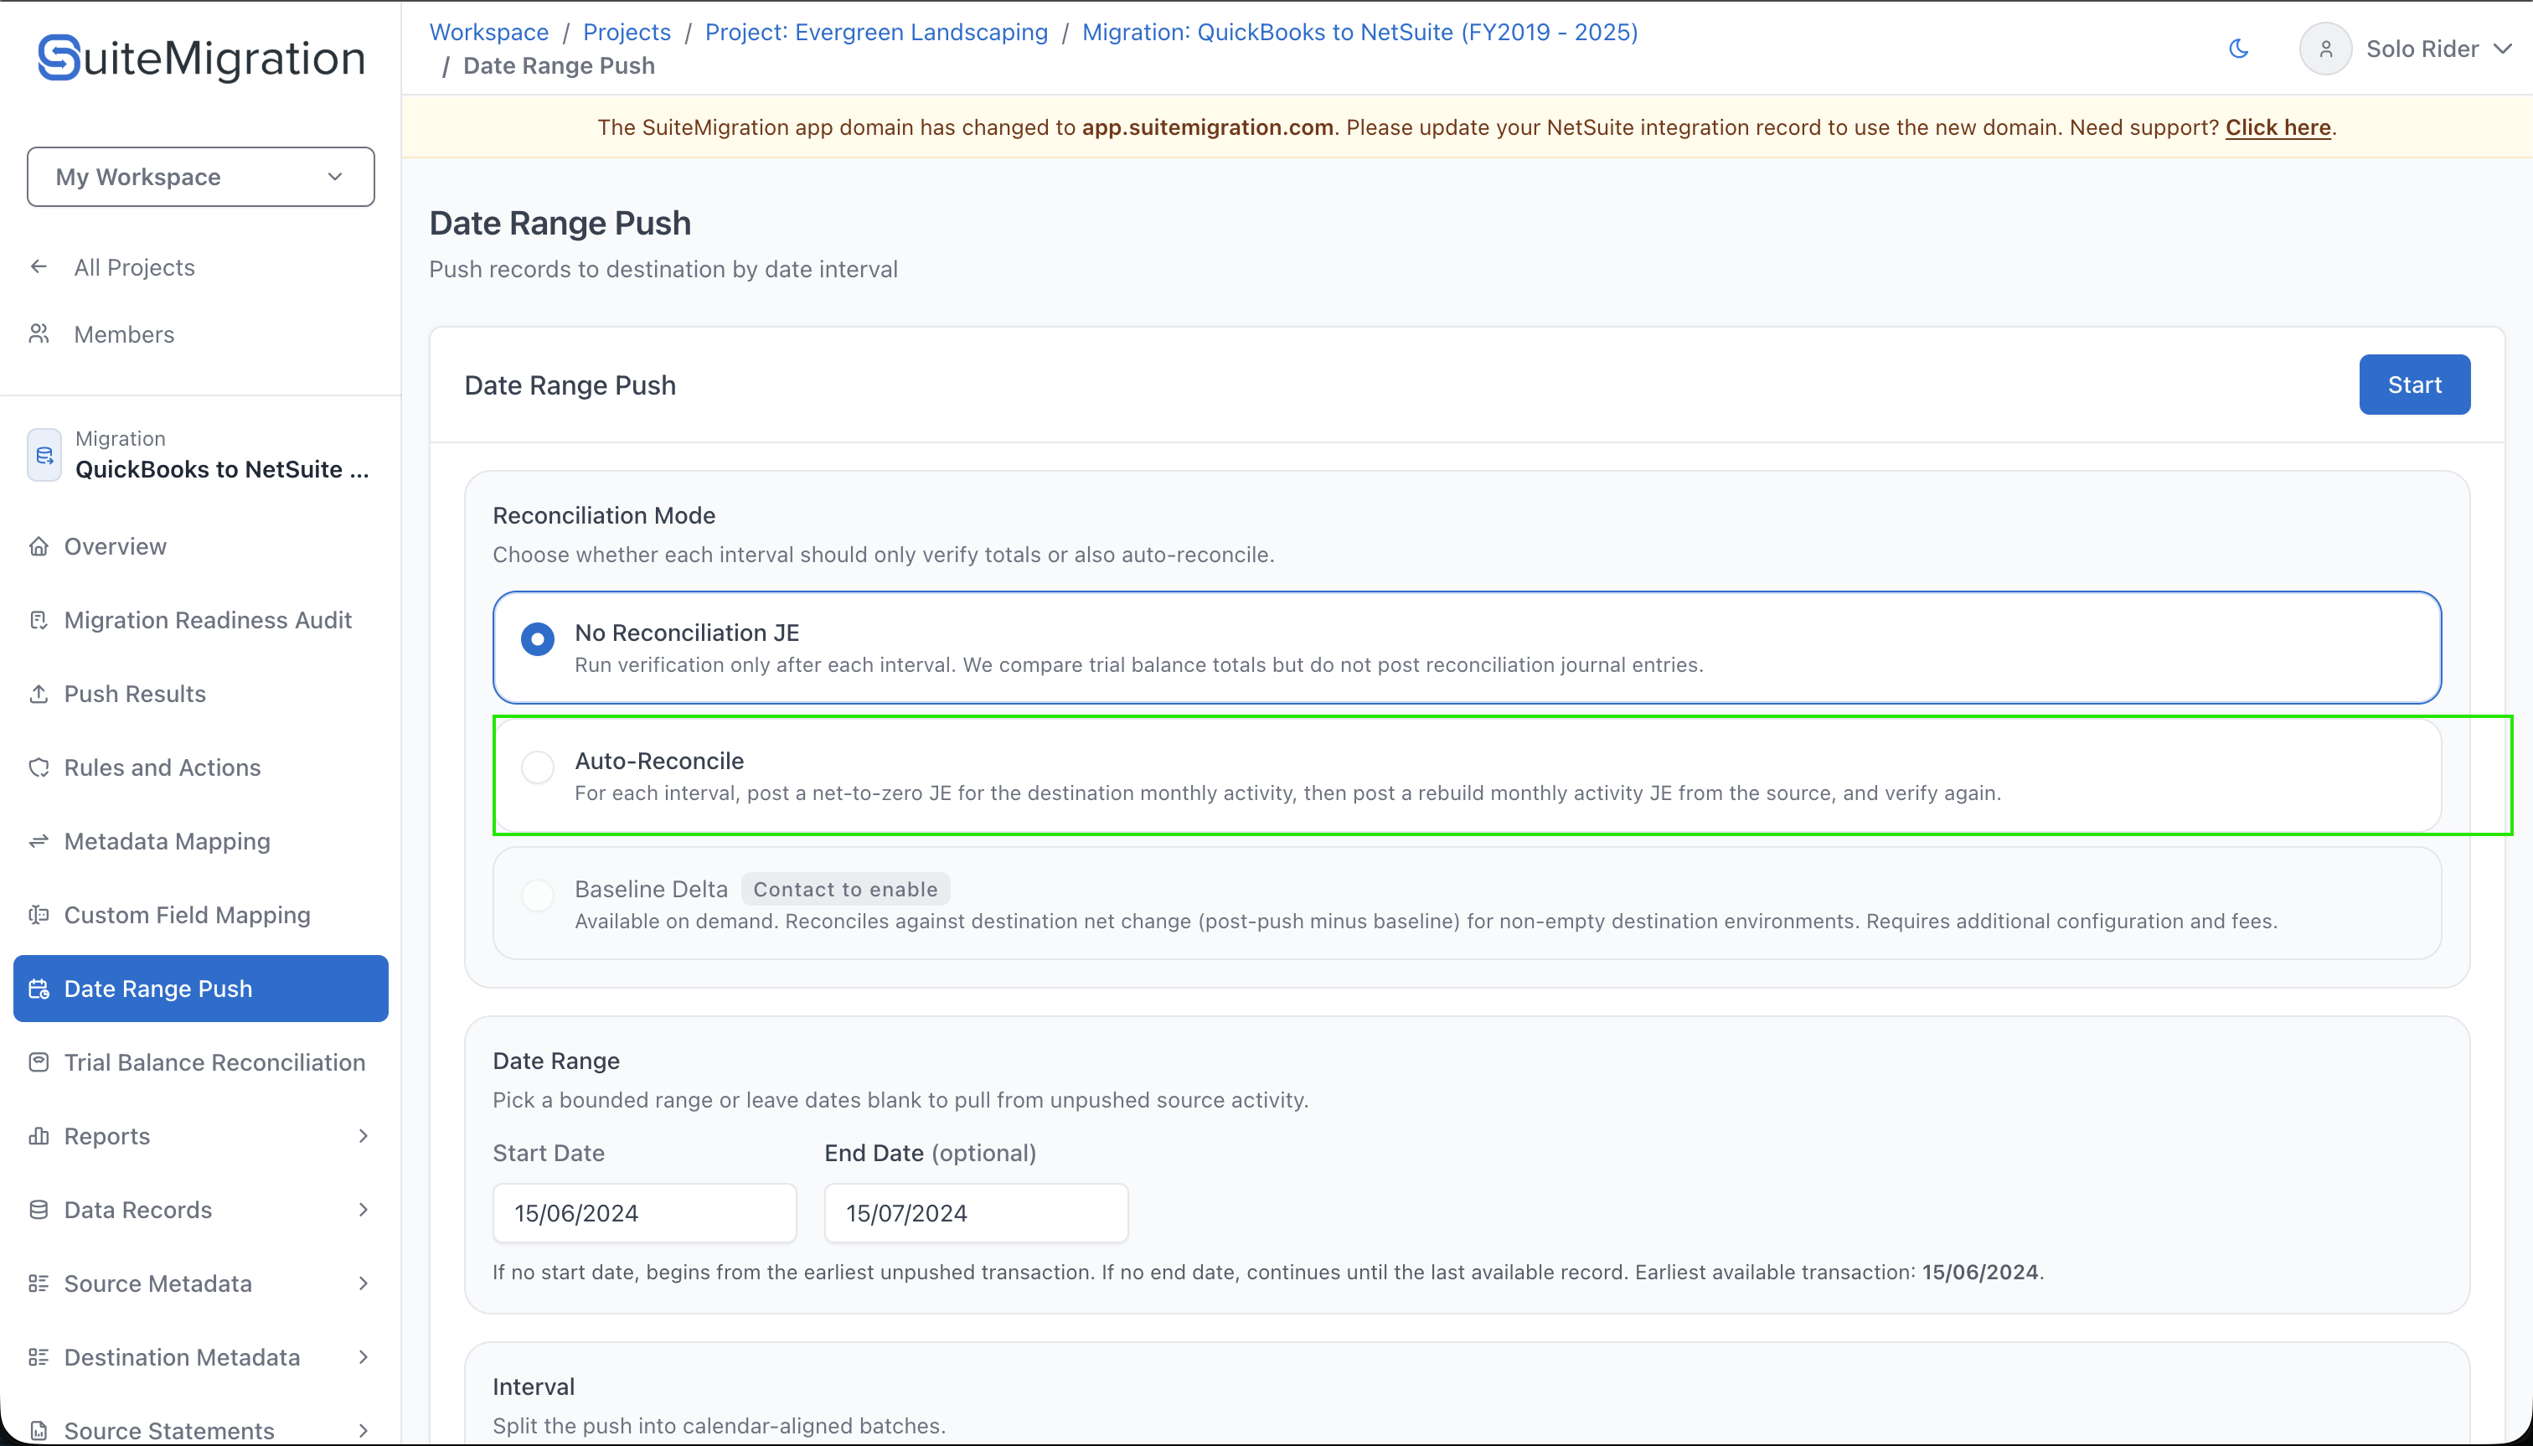Open Migration: QuickBooks to NetSuite breadcrumb
Image resolution: width=2533 pixels, height=1446 pixels.
tap(1359, 32)
